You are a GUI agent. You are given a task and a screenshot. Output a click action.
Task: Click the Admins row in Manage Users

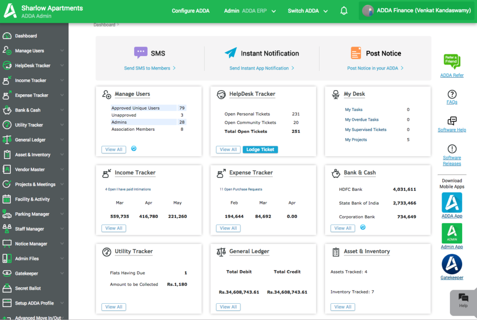click(x=149, y=122)
